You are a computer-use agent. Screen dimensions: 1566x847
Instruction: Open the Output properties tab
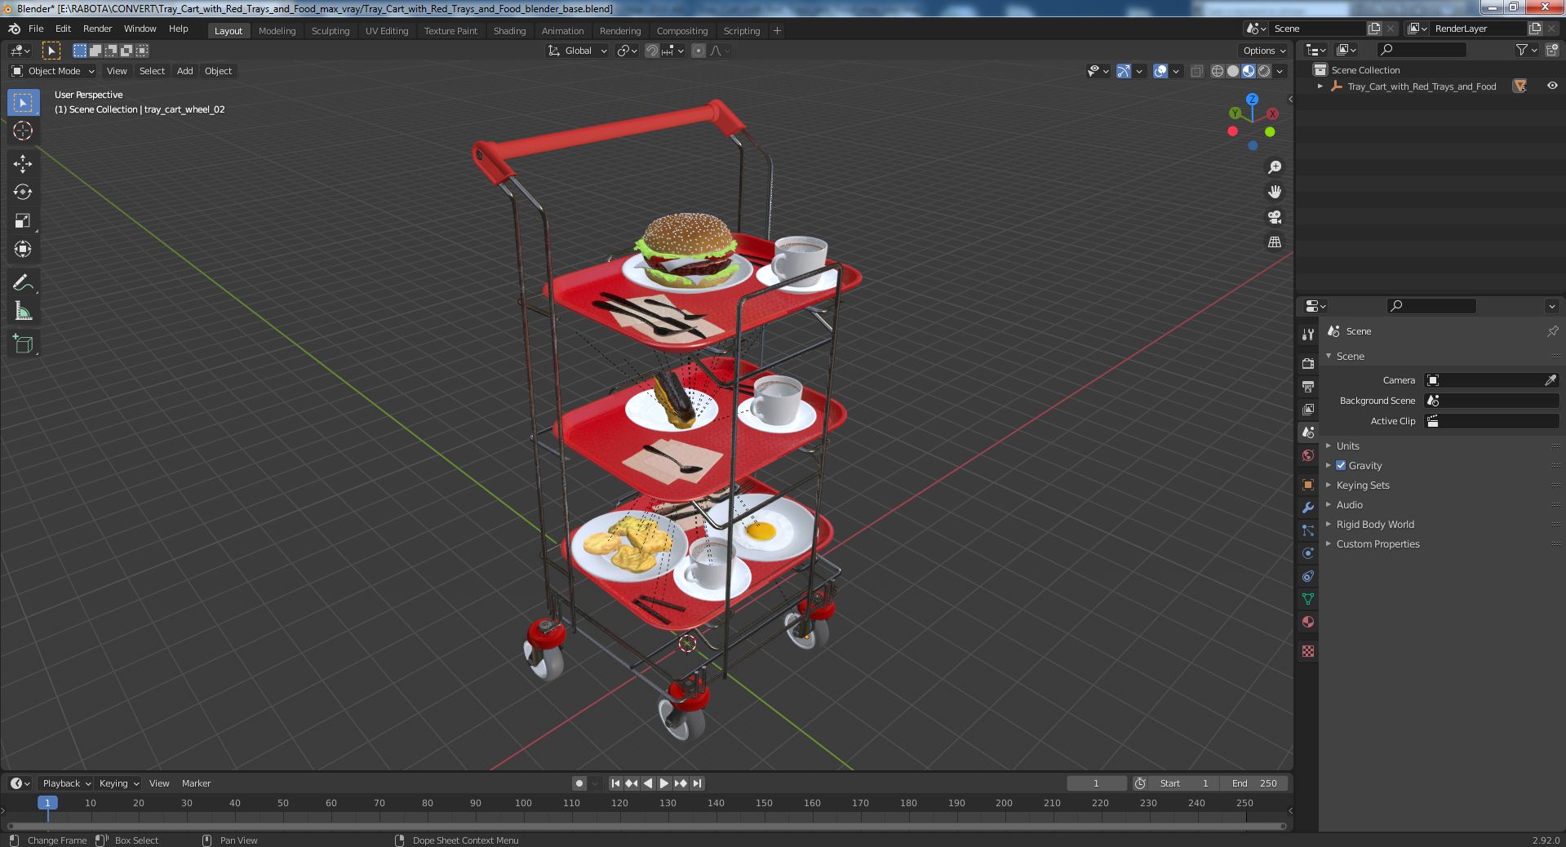[1308, 386]
